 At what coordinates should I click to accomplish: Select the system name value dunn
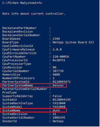[56, 110]
